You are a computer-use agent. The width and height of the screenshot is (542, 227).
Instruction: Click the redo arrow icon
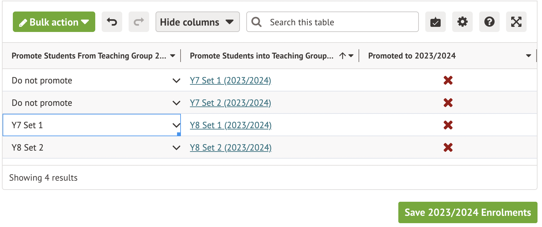[139, 22]
